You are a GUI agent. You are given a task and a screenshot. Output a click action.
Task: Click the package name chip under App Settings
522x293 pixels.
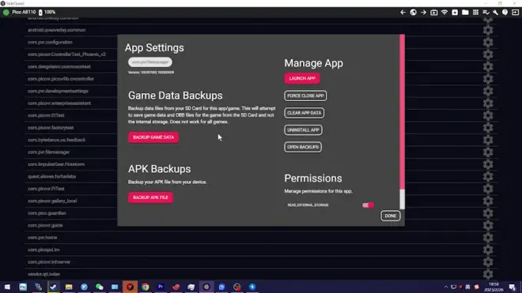point(150,62)
